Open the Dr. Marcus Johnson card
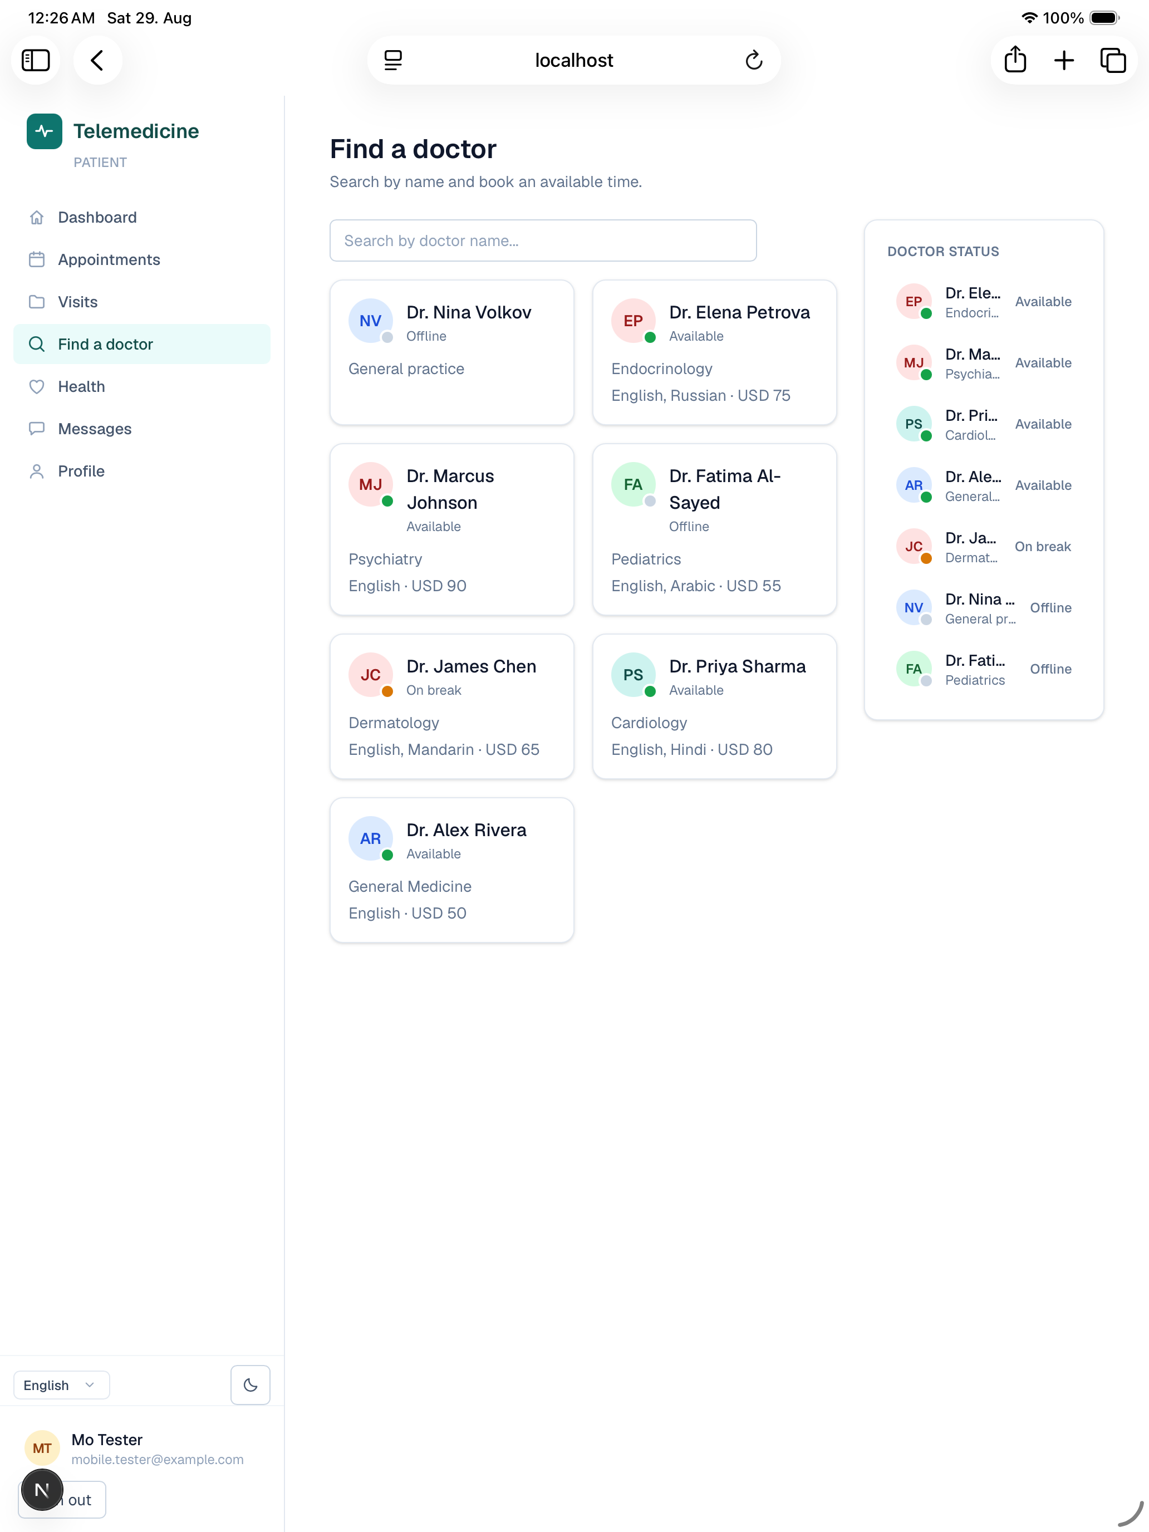The height and width of the screenshot is (1532, 1149). point(451,529)
